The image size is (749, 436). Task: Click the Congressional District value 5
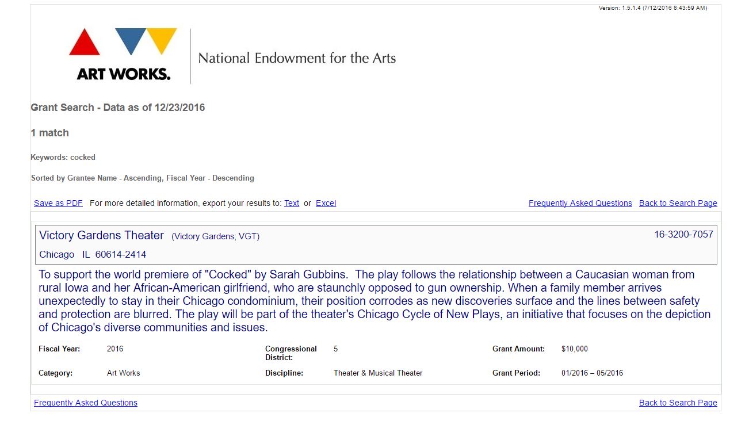tap(336, 349)
